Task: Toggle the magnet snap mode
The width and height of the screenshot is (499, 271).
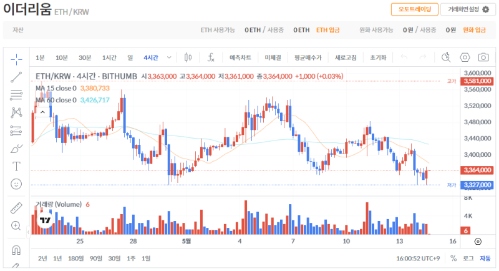Action: 16,250
